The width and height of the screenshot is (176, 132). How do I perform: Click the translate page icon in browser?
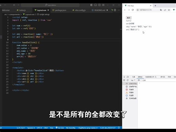click(x=161, y=10)
